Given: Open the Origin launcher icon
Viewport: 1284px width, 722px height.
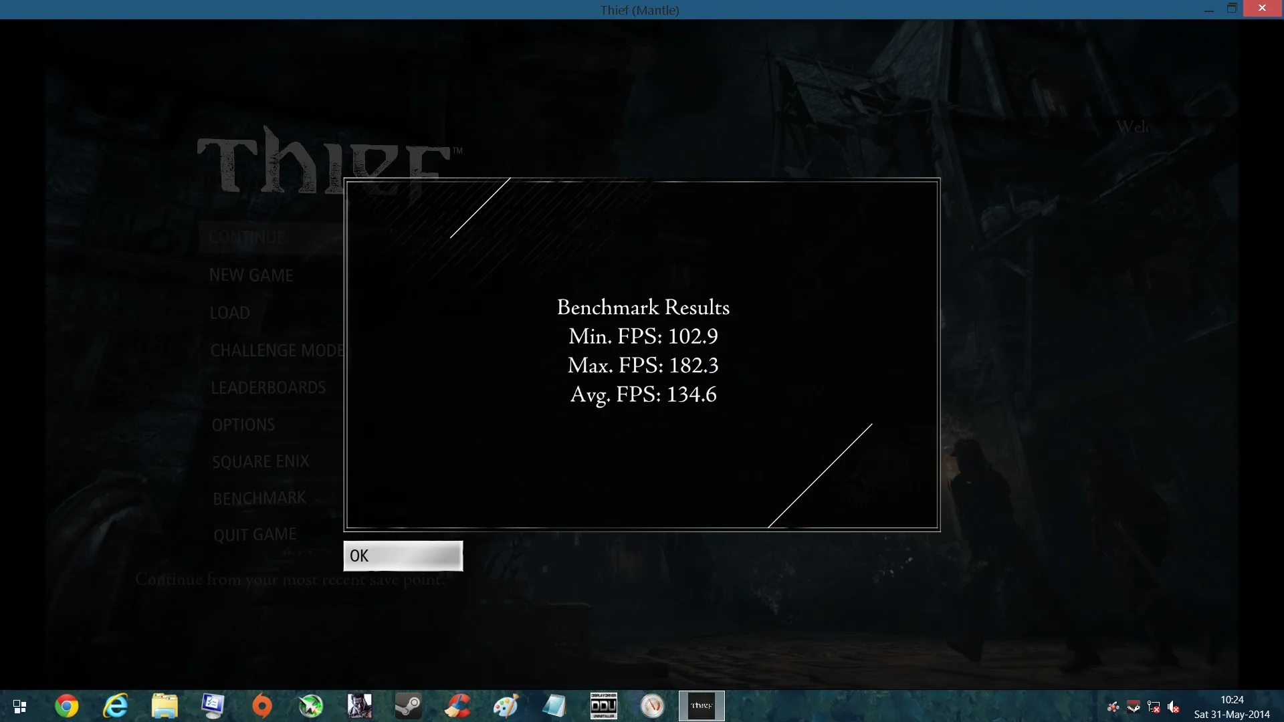Looking at the screenshot, I should pos(261,706).
